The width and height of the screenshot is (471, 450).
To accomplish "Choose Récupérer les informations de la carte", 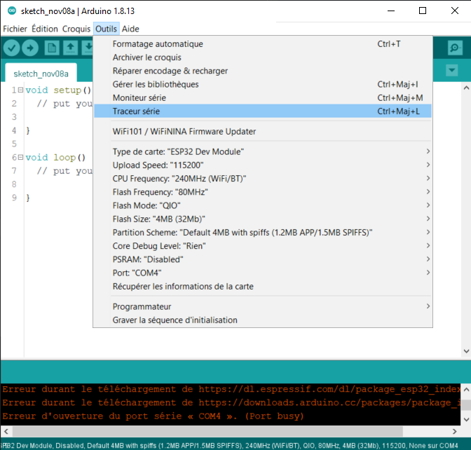I will click(263, 286).
